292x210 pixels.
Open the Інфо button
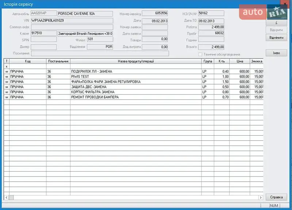(x=276, y=53)
